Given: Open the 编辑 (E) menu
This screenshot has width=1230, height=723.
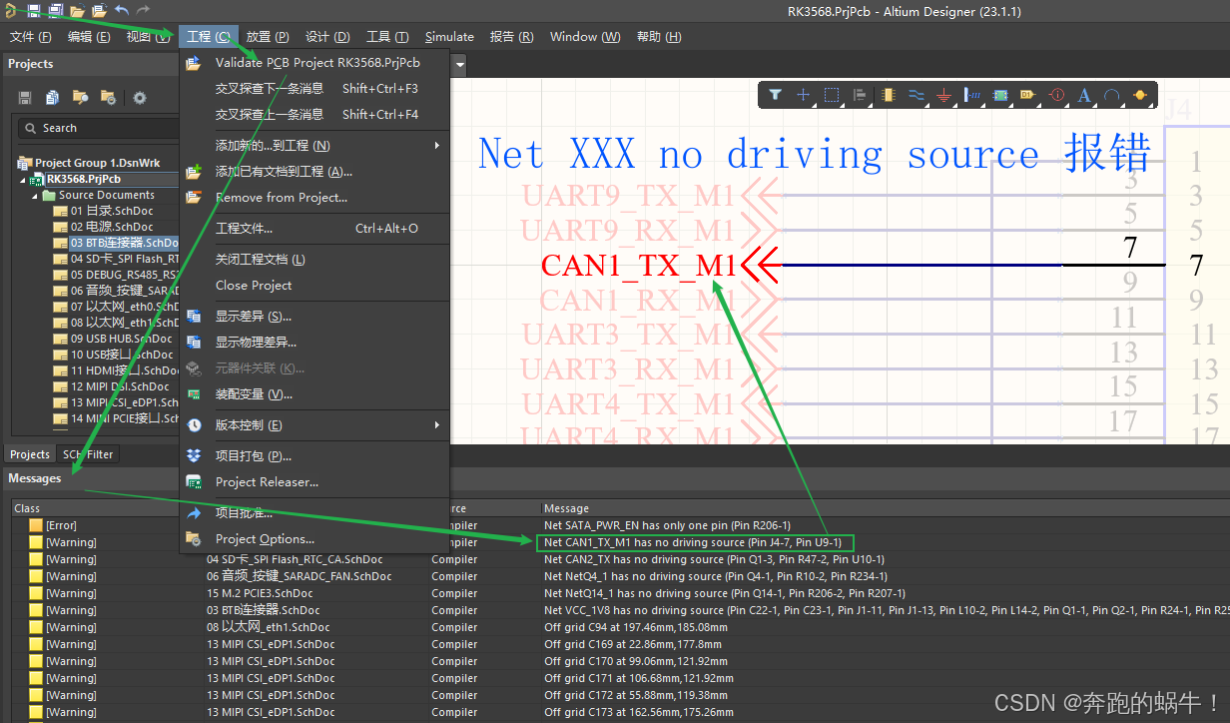Looking at the screenshot, I should (89, 37).
